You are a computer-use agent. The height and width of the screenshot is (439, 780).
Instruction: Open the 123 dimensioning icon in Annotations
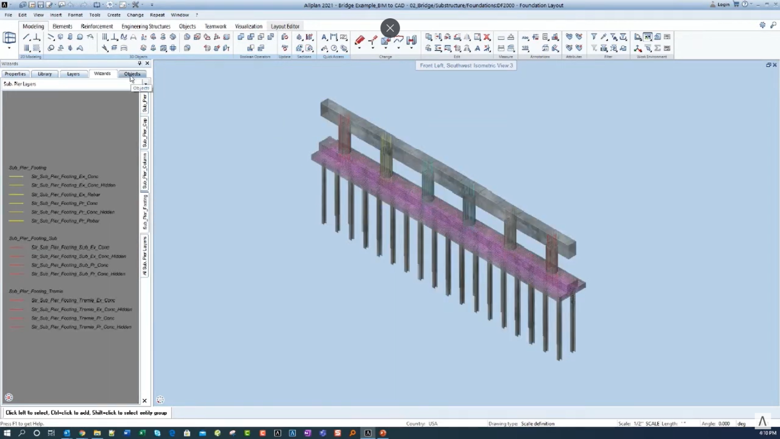coord(526,47)
